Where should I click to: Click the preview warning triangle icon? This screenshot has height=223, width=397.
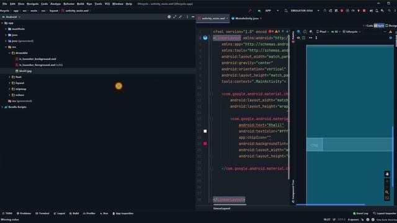pos(390,32)
